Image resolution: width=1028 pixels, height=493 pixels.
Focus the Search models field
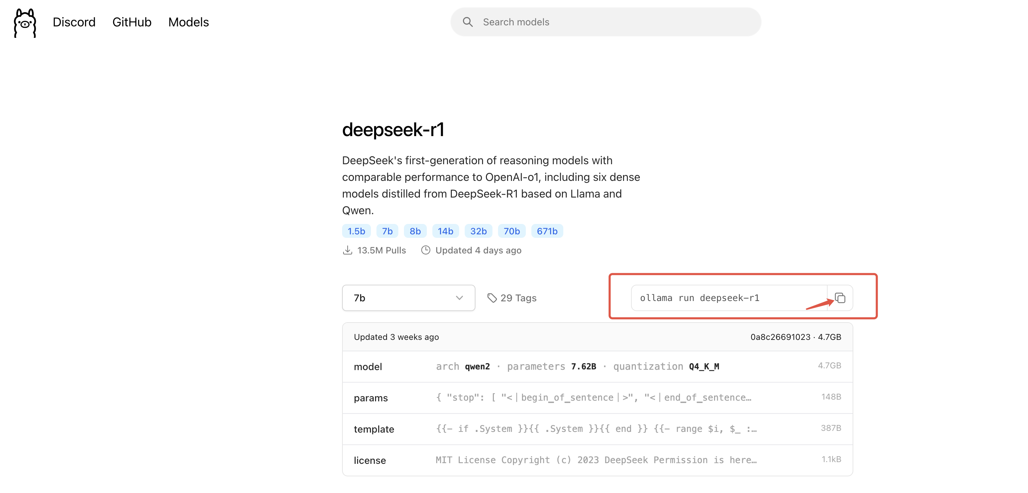605,22
